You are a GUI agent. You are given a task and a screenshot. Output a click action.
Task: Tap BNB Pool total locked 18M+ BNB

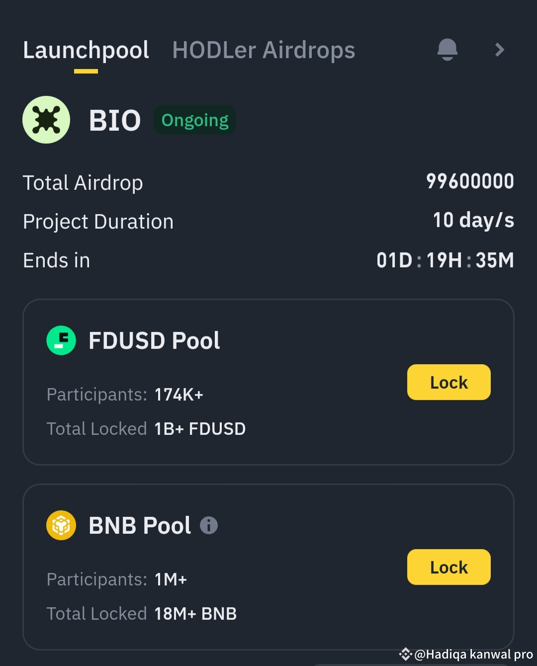pos(195,614)
